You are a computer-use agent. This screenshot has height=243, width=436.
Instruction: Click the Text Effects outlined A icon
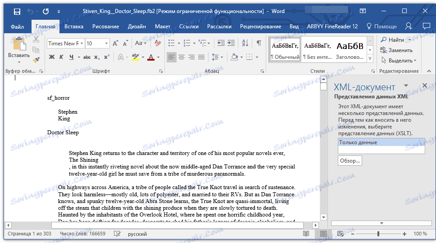120,57
